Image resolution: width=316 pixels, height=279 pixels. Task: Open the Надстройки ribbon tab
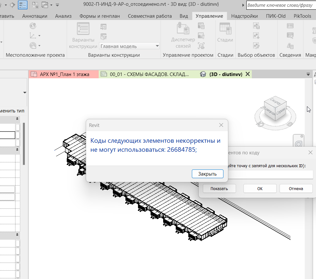(x=244, y=16)
